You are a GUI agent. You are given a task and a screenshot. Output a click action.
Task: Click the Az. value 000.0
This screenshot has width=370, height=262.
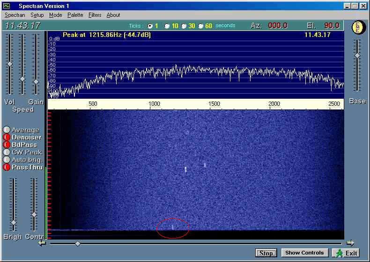pos(277,25)
